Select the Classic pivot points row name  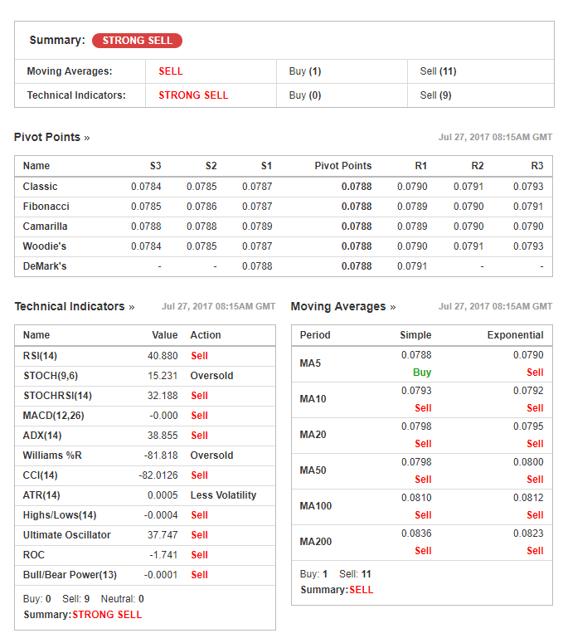click(41, 187)
